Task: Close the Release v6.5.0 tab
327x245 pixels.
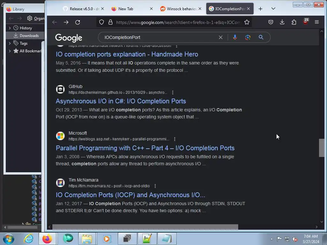Action: tap(103, 9)
